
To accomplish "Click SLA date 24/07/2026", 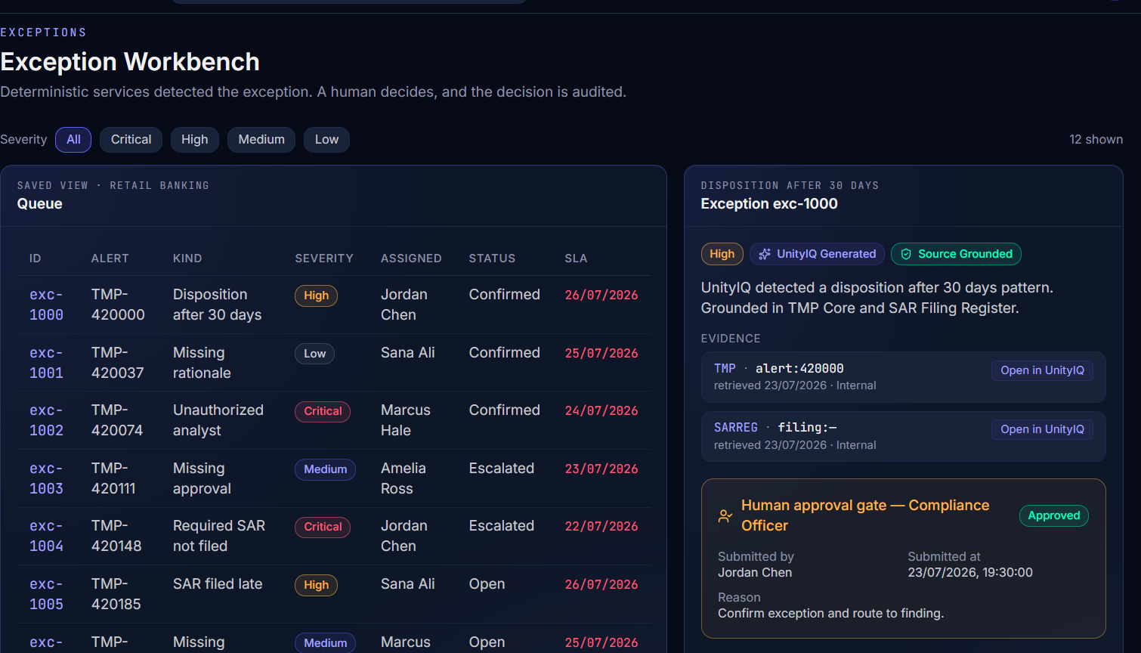I will [601, 411].
